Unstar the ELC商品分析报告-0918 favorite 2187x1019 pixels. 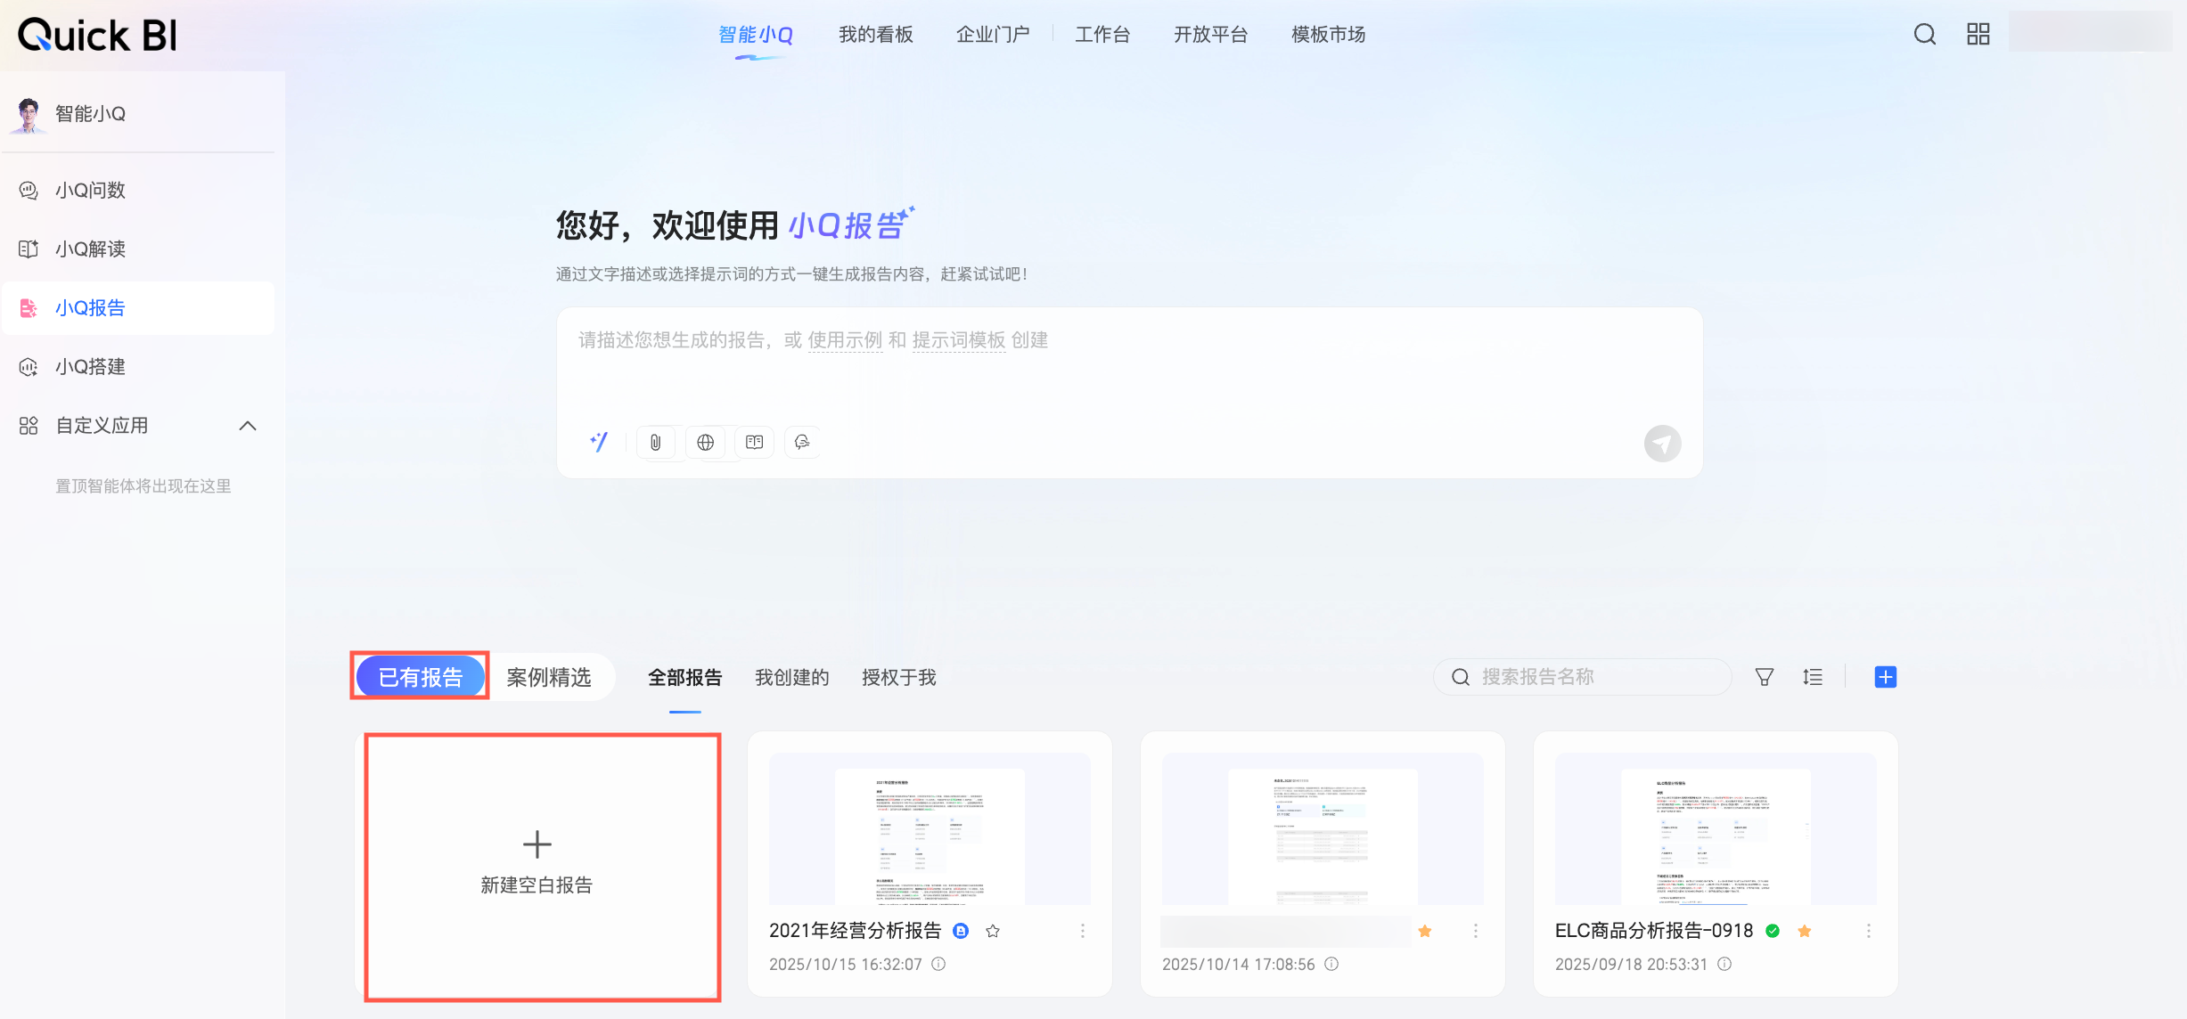[1805, 931]
